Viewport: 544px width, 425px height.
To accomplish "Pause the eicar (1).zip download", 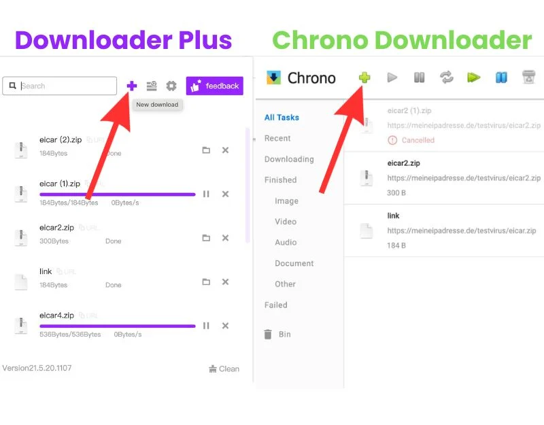I will (206, 194).
